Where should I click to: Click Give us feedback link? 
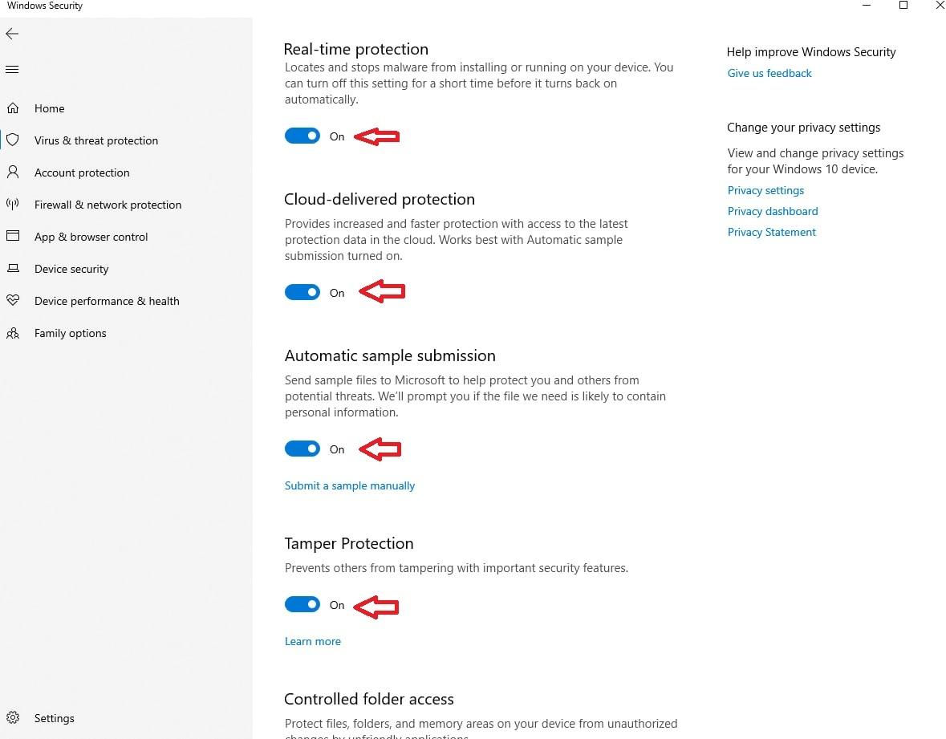coord(769,73)
